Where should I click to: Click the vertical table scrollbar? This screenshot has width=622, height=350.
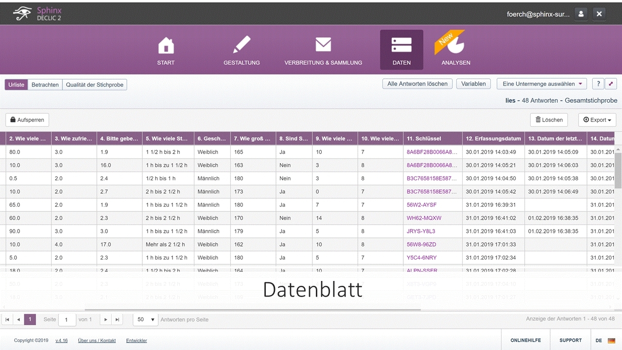point(619,170)
